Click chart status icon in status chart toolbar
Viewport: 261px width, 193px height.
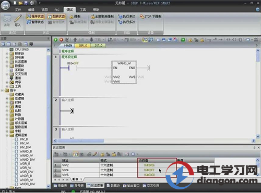(x=76, y=154)
